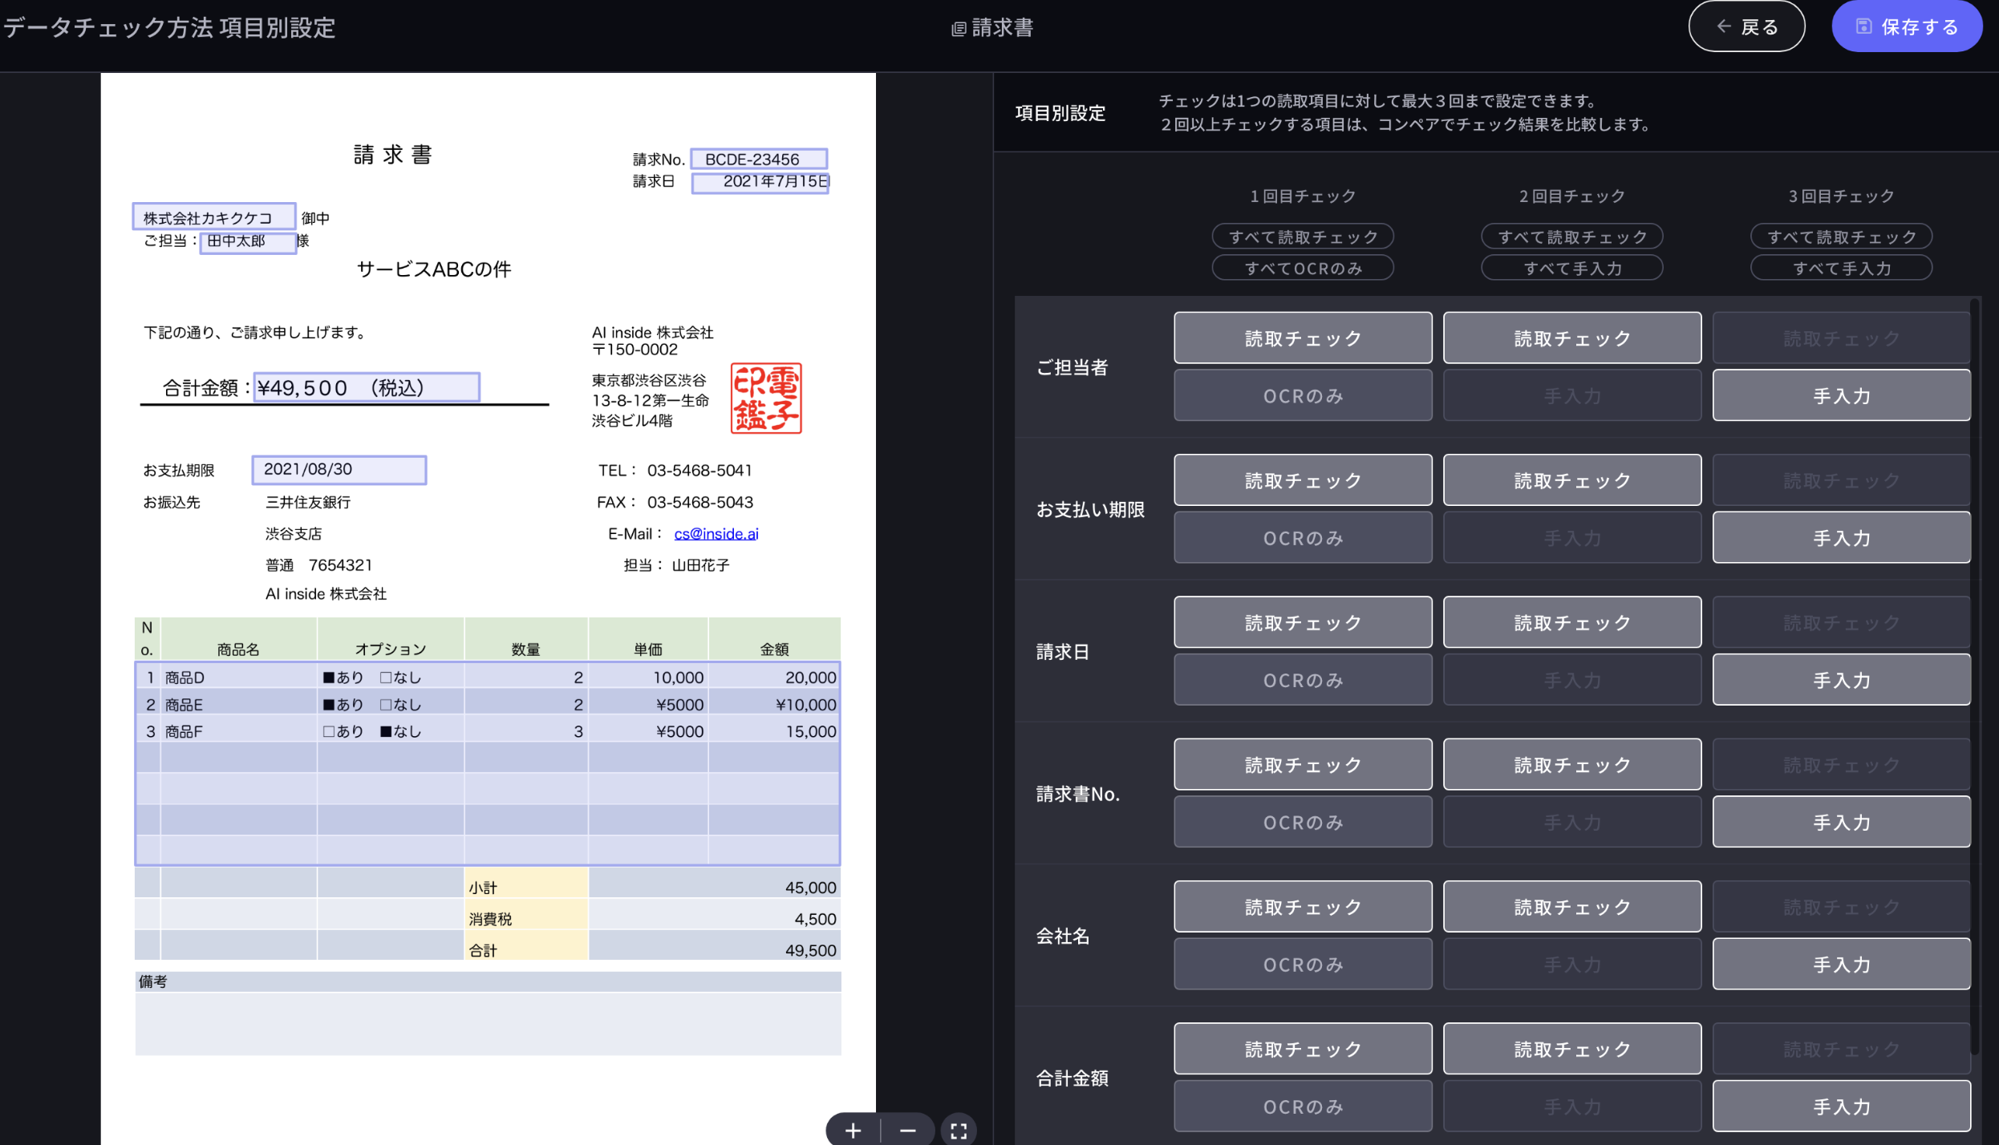Click the 戻る back arrow button
1999x1145 pixels.
pyautogui.click(x=1746, y=27)
